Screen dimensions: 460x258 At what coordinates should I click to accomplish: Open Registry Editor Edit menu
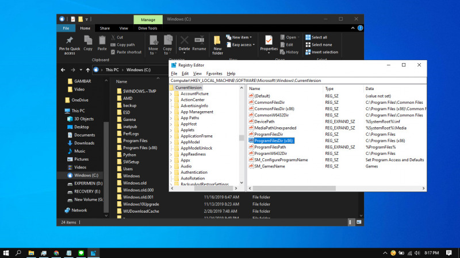(x=185, y=74)
